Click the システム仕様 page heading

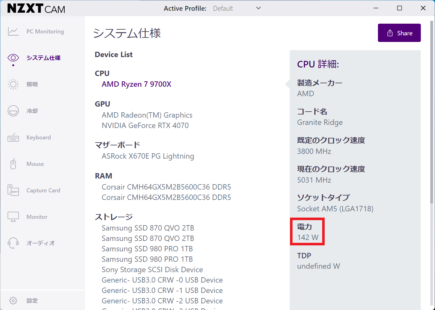pyautogui.click(x=127, y=33)
